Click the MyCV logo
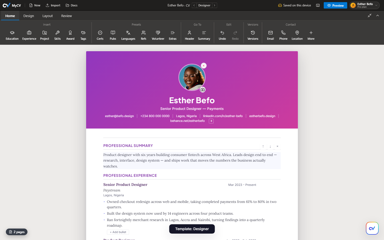This screenshot has height=240, width=384. 12,5
